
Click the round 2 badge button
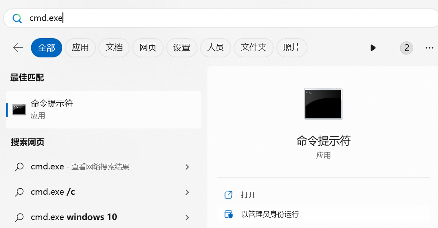point(406,48)
